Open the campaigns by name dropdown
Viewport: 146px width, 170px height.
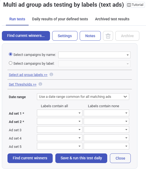point(94,55)
